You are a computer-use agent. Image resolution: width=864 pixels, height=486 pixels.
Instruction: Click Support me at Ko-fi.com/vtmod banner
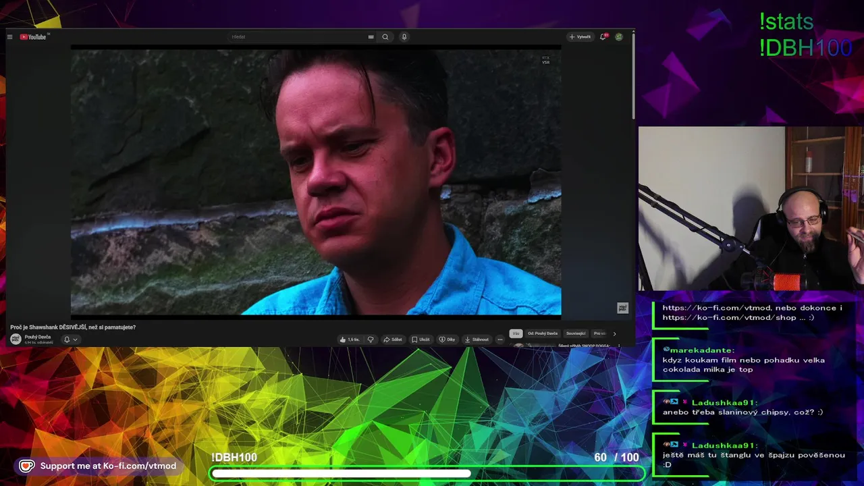(99, 466)
